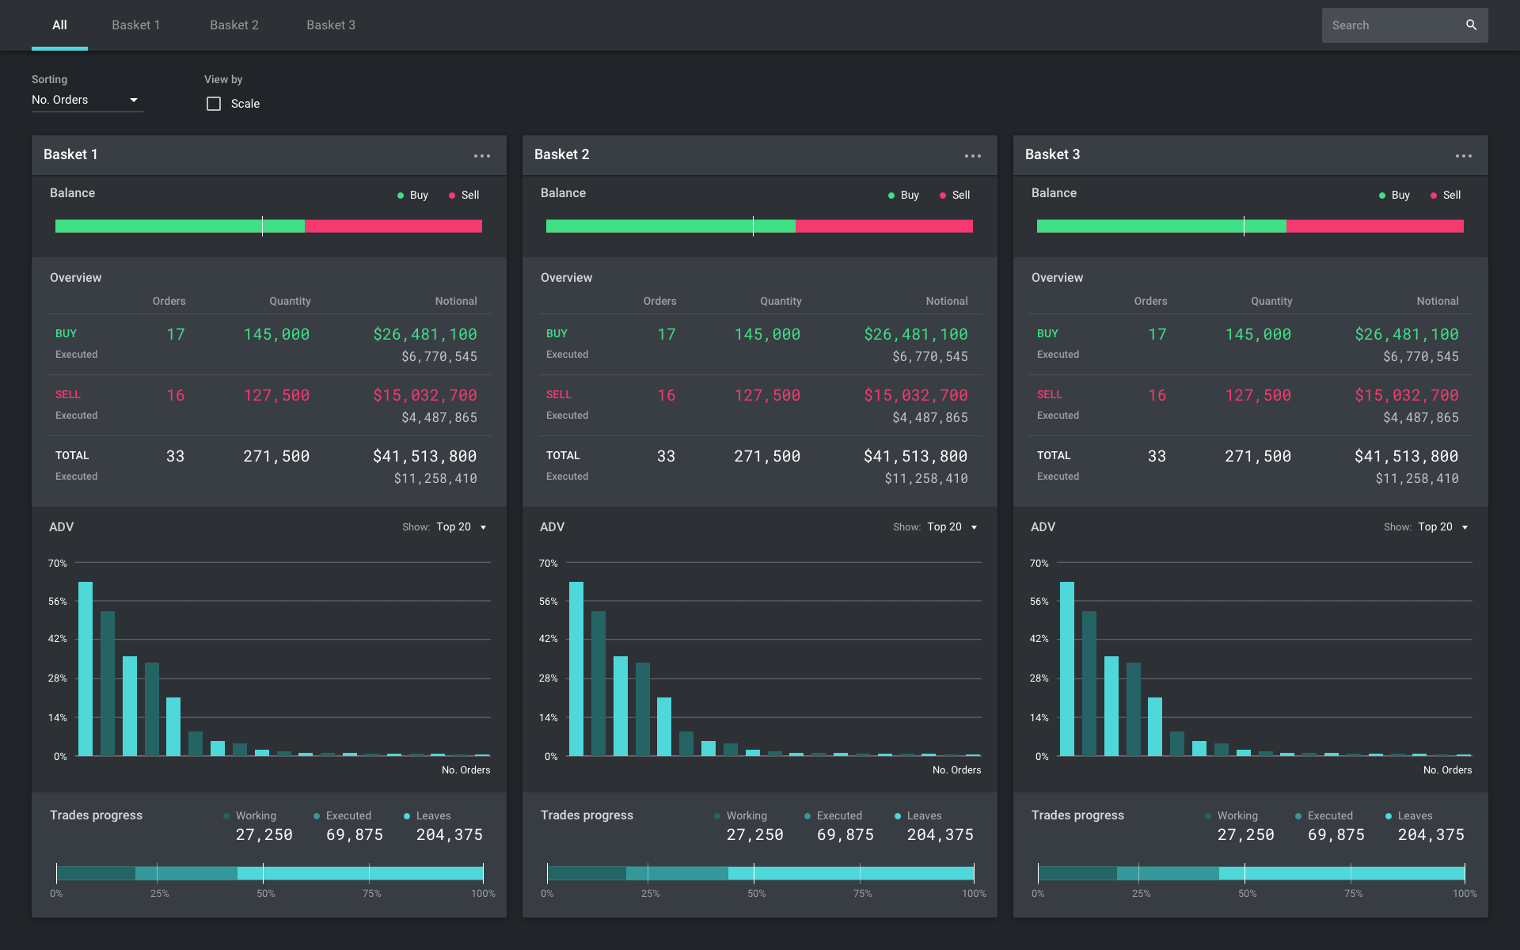Click the Sell legend dot in Basket 2
The image size is (1520, 950).
click(942, 196)
